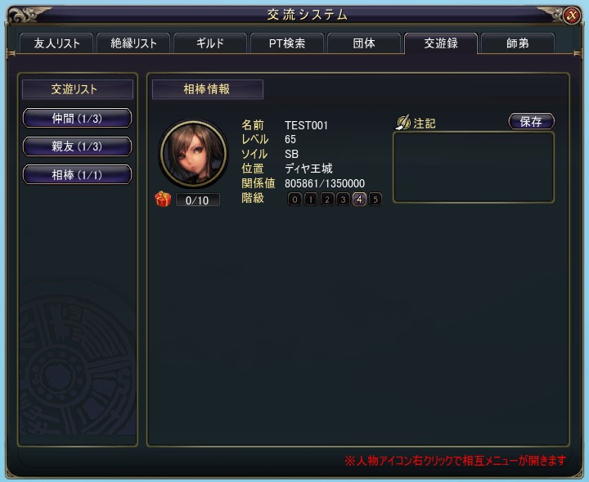
Task: Show the 相棒 (1/1) list
Action: (x=77, y=174)
